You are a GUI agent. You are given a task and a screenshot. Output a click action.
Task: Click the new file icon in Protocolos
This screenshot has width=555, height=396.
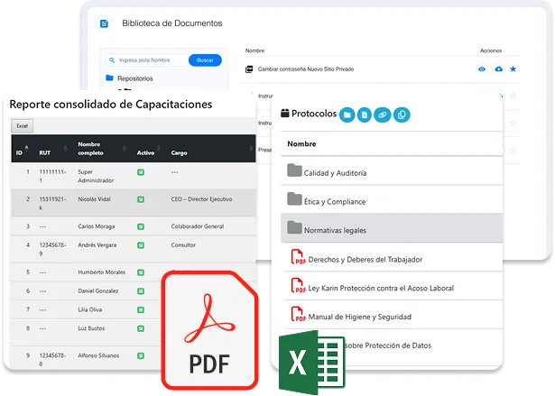pos(365,115)
